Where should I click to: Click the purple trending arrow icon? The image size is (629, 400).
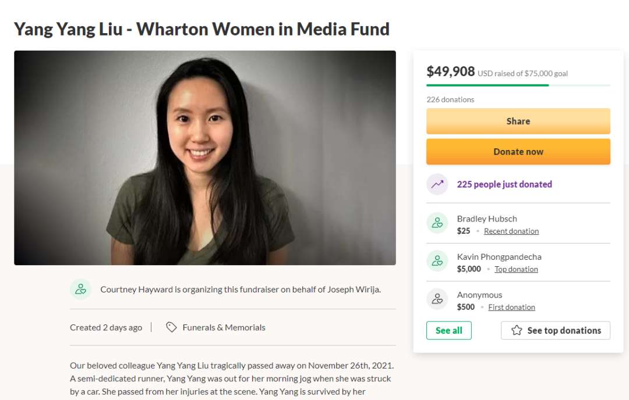pyautogui.click(x=437, y=184)
